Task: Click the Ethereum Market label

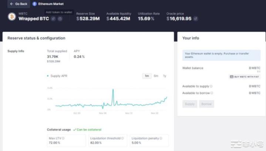Action: point(51,4)
